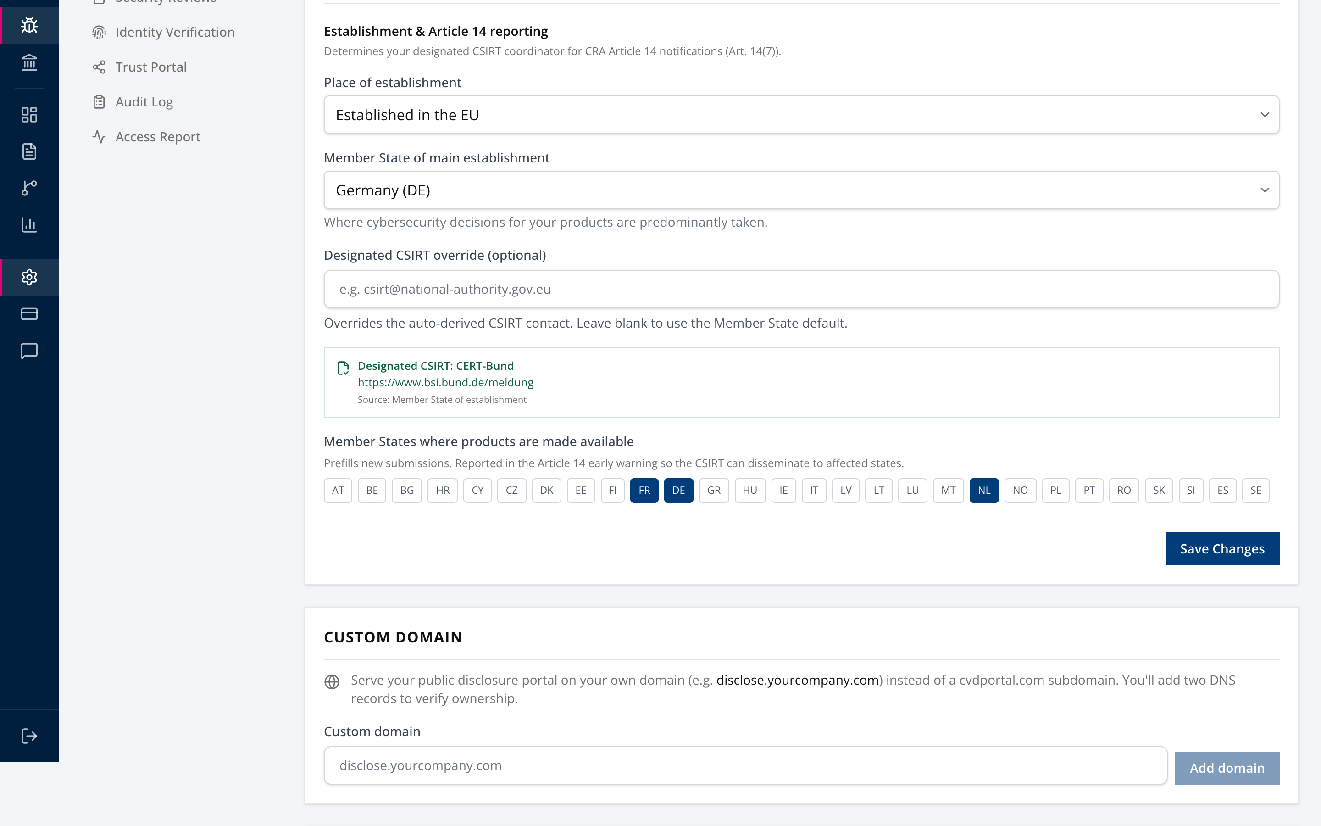Open Trust Portal settings page

click(x=150, y=67)
